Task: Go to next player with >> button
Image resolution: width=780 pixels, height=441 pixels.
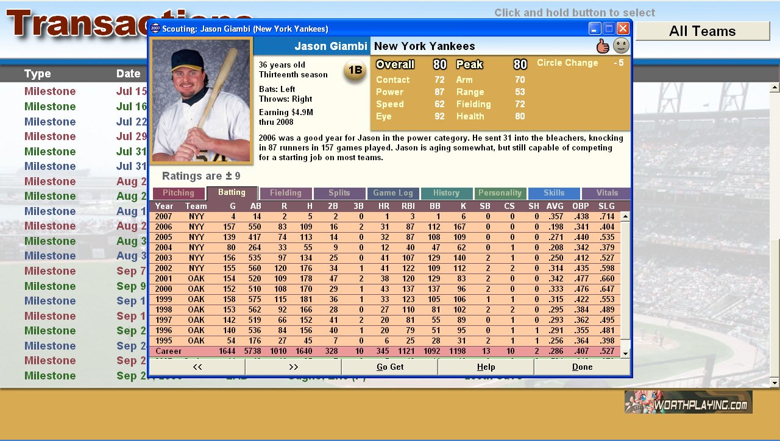Action: (x=293, y=367)
